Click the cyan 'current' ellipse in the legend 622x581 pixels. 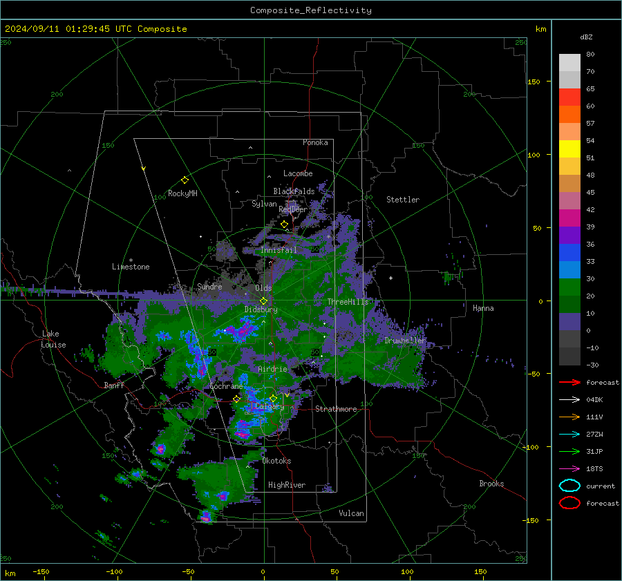(x=569, y=486)
